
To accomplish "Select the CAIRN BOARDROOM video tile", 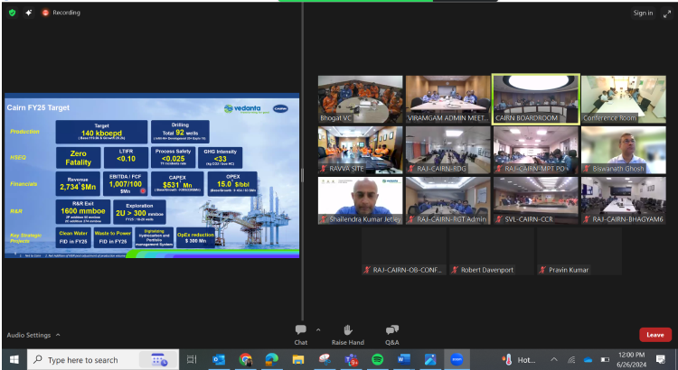I will (535, 98).
